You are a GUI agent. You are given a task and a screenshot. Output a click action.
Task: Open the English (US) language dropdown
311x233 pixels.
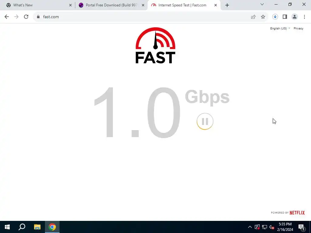[x=280, y=28]
